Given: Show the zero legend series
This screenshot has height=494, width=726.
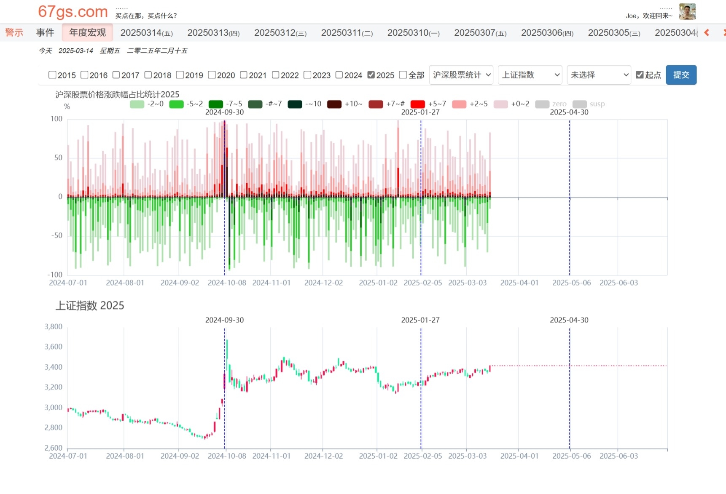Looking at the screenshot, I should tap(551, 104).
